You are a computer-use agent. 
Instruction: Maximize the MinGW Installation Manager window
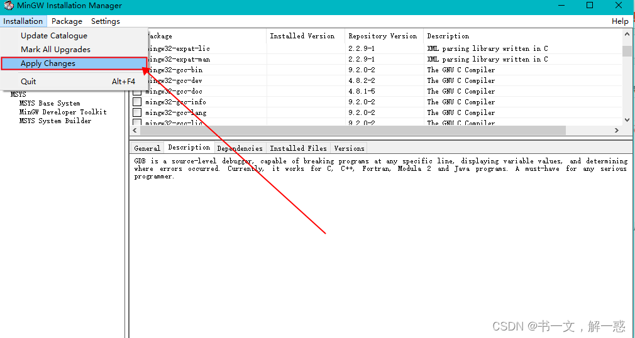click(590, 5)
